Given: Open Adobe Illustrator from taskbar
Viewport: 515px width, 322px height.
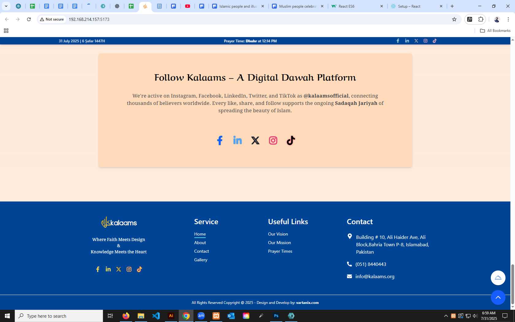Looking at the screenshot, I should [171, 316].
